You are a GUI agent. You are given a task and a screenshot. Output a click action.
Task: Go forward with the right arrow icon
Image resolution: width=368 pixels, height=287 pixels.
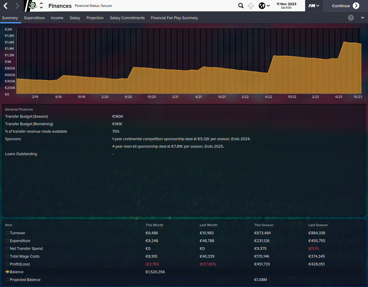click(x=17, y=6)
